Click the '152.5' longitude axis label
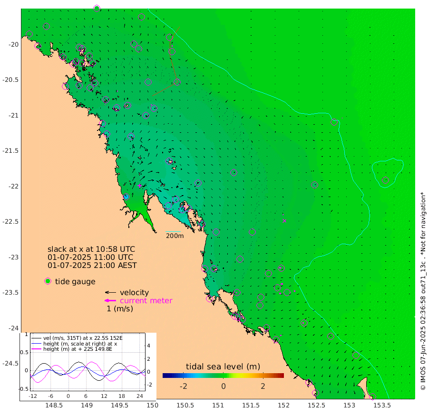428x416 pixels. point(316,405)
